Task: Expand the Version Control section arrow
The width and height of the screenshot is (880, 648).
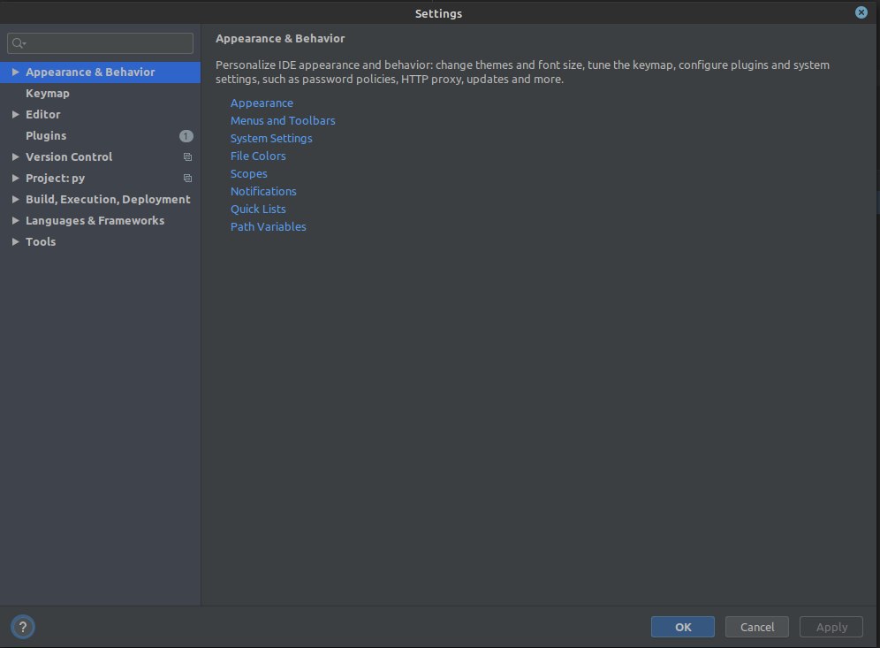Action: click(16, 156)
